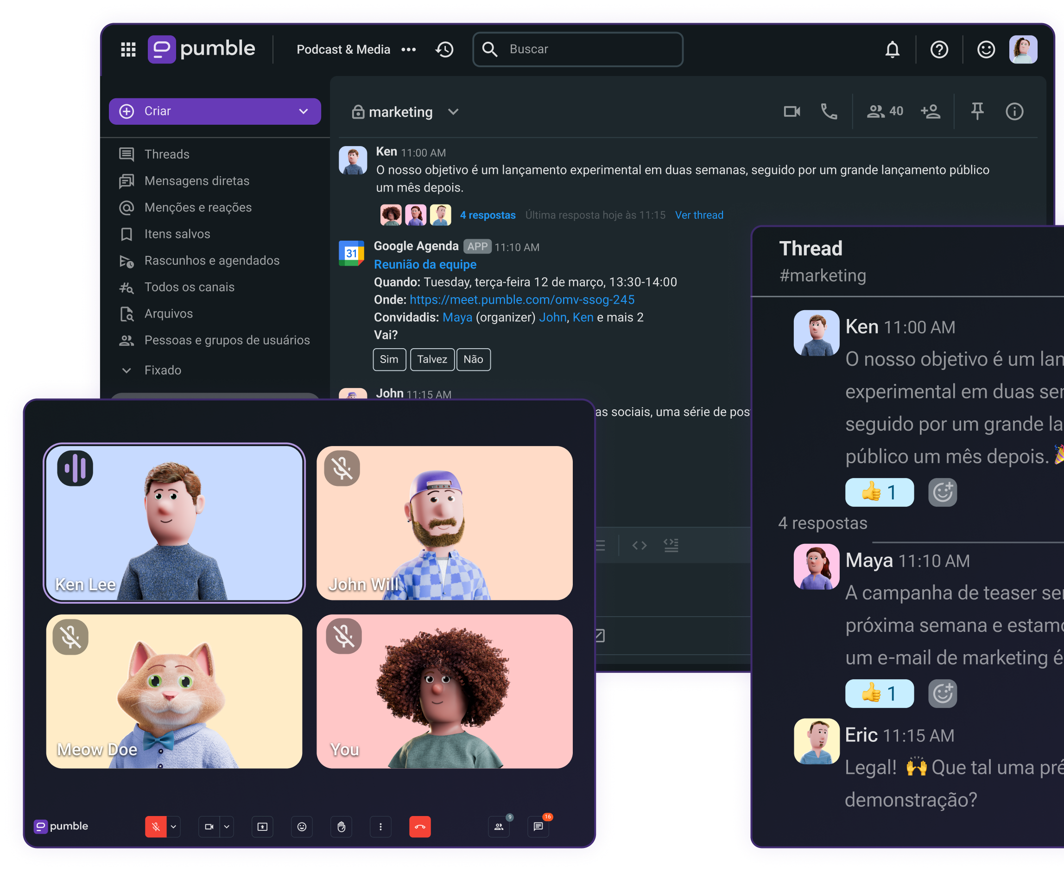1064x880 pixels.
Task: Expand the marketing channel name menu
Action: [x=454, y=112]
